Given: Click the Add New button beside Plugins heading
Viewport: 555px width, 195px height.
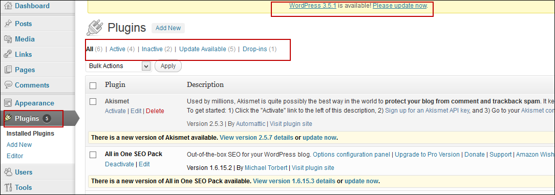Looking at the screenshot, I should pyautogui.click(x=168, y=28).
